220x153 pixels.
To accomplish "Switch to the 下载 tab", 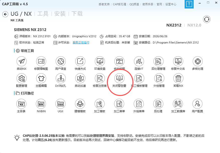I will [x=77, y=14].
